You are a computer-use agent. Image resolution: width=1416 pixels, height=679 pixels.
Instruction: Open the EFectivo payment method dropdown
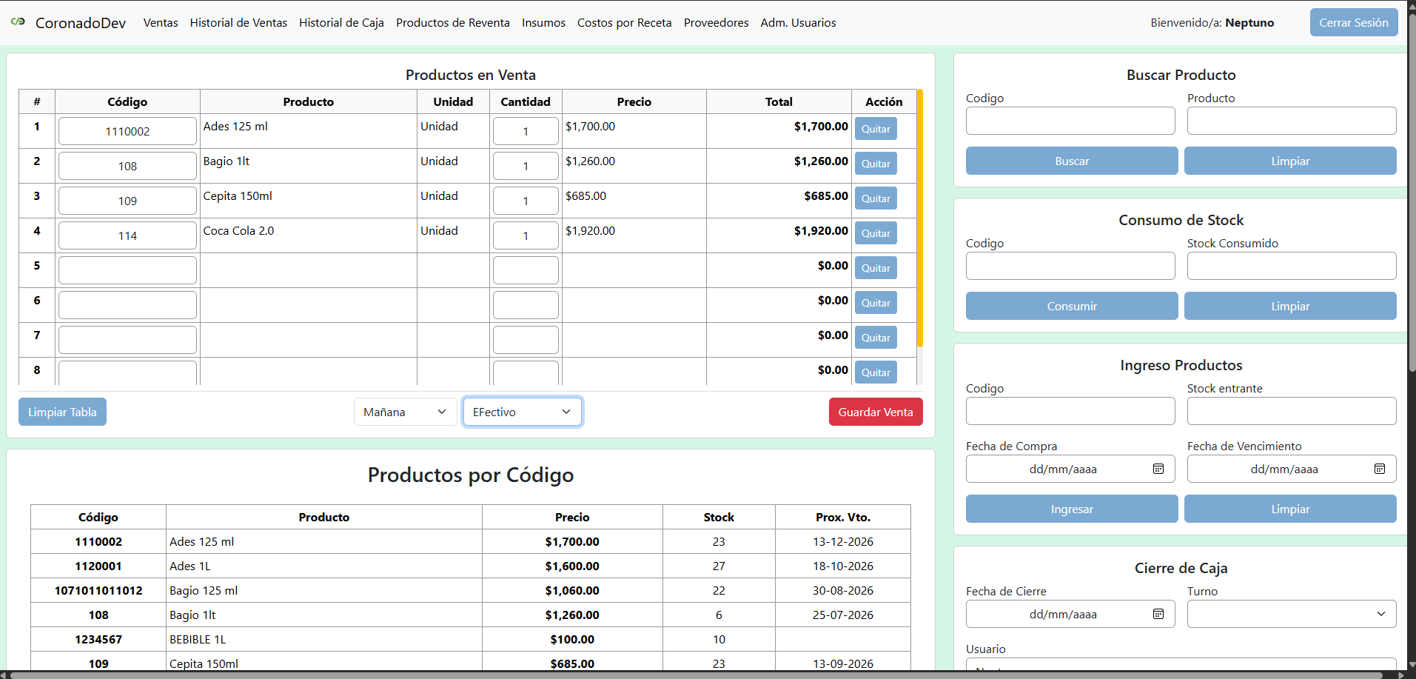point(523,412)
